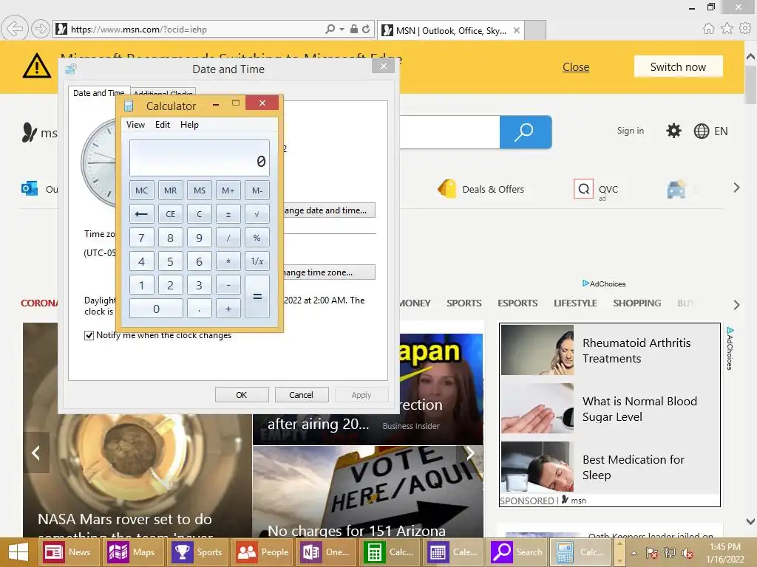Screen dimensions: 757x567
Task: Open Rheumatoid Arthritis Treatments ad thumbnail
Action: coord(537,350)
